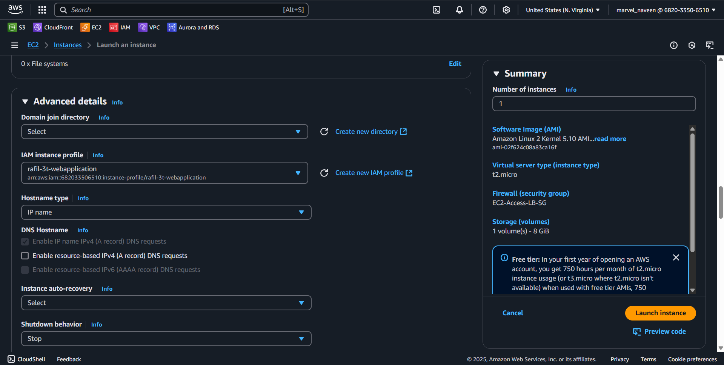Open the IAM shortcut

click(120, 27)
